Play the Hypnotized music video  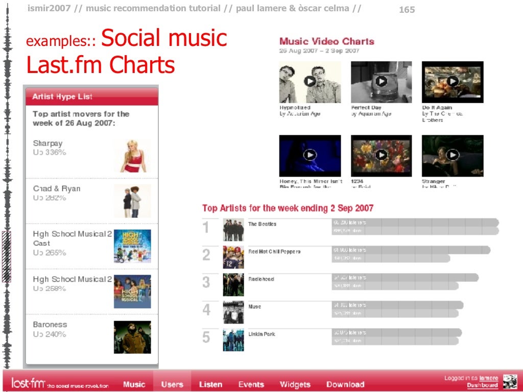[x=310, y=81]
